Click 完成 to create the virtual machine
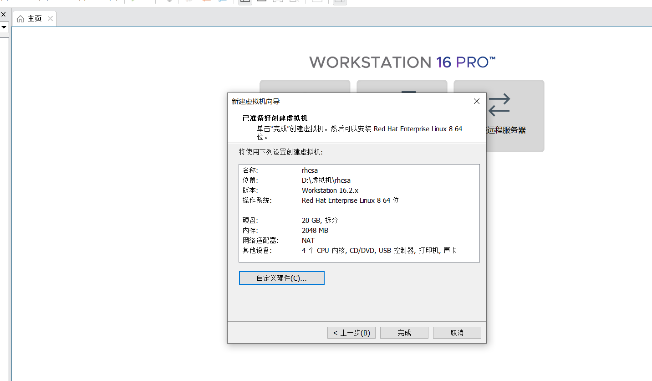652x381 pixels. (x=404, y=333)
